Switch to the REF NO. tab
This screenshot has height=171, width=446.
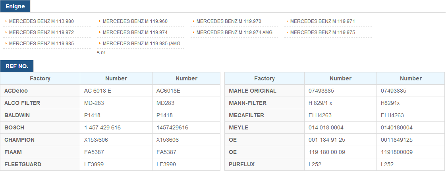coord(17,66)
